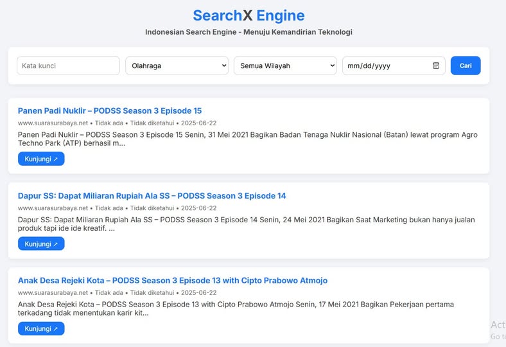
Task: Click Kunjungi under Panen Padi Nuklir result
Action: tap(41, 159)
